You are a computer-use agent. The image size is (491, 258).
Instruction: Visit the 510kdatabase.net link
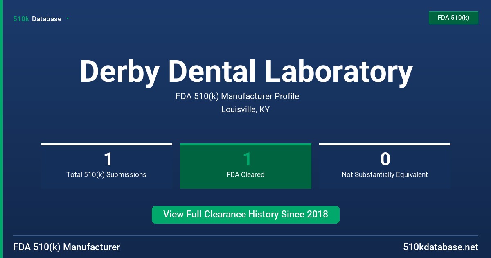click(440, 247)
